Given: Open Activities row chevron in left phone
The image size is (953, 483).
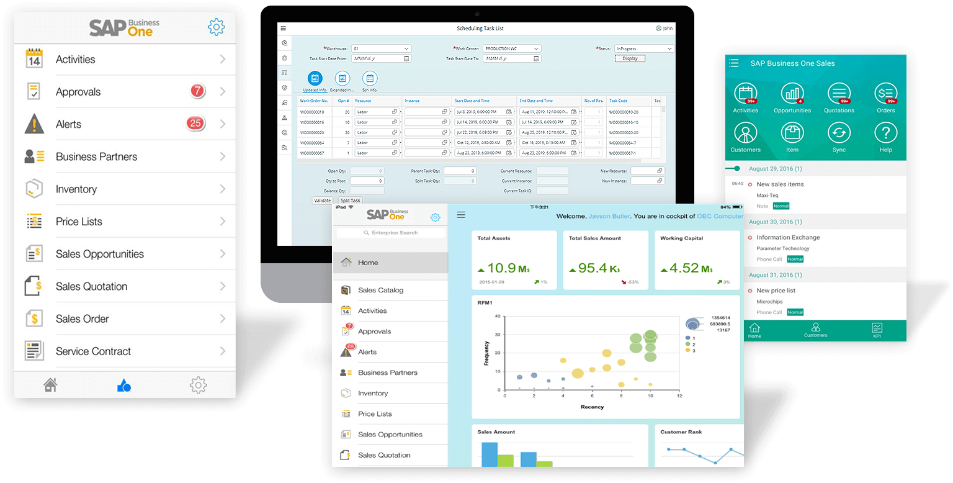Looking at the screenshot, I should (x=223, y=59).
